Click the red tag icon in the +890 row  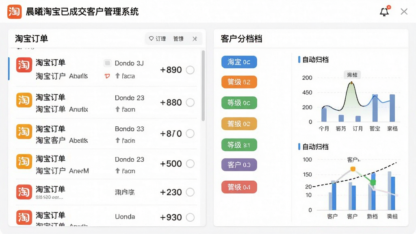pyautogui.click(x=107, y=76)
